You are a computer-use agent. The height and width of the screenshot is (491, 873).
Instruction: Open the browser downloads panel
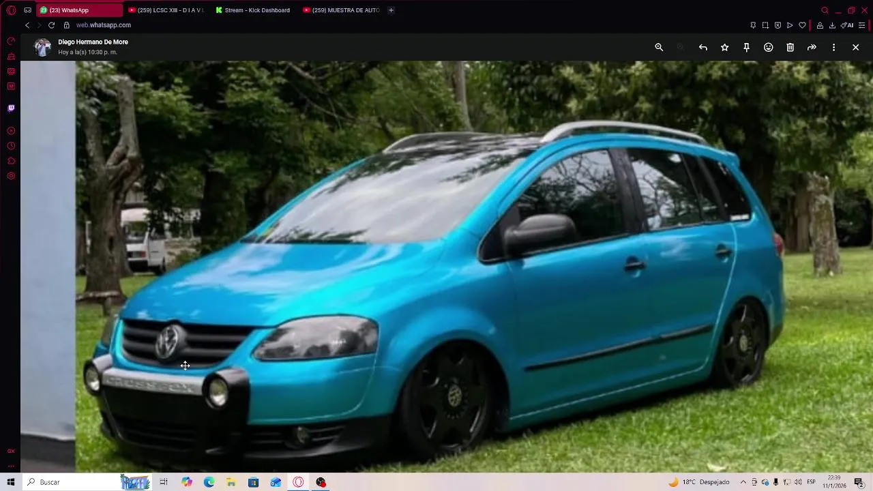point(832,25)
